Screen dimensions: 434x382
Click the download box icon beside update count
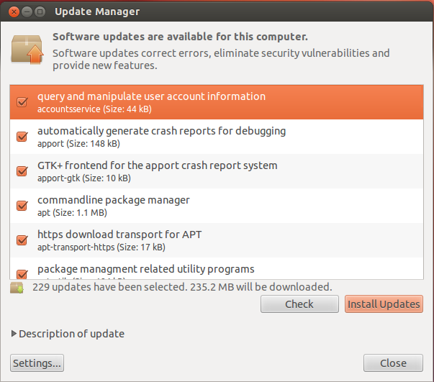tap(17, 288)
